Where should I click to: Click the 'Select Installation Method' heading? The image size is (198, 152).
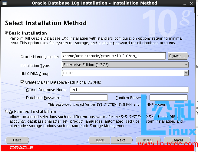(46, 23)
